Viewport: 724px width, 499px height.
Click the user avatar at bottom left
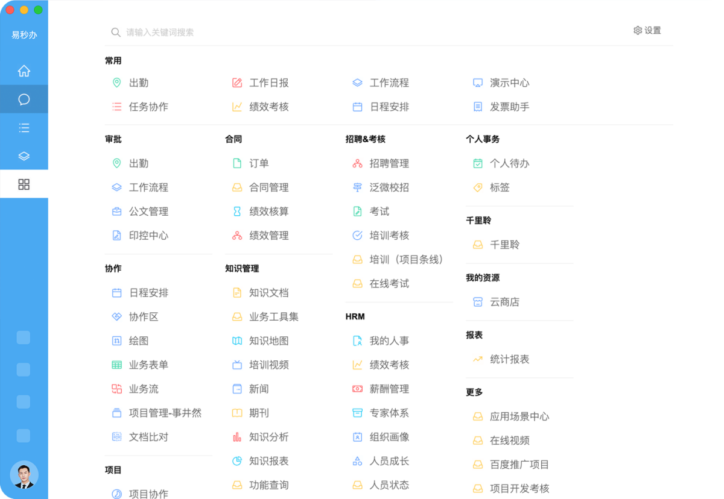click(x=24, y=475)
